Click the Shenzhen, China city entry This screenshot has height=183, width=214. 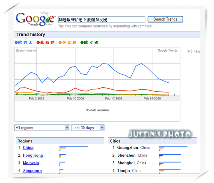[132, 155]
